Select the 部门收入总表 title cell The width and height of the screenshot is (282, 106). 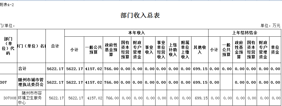pos(140,15)
